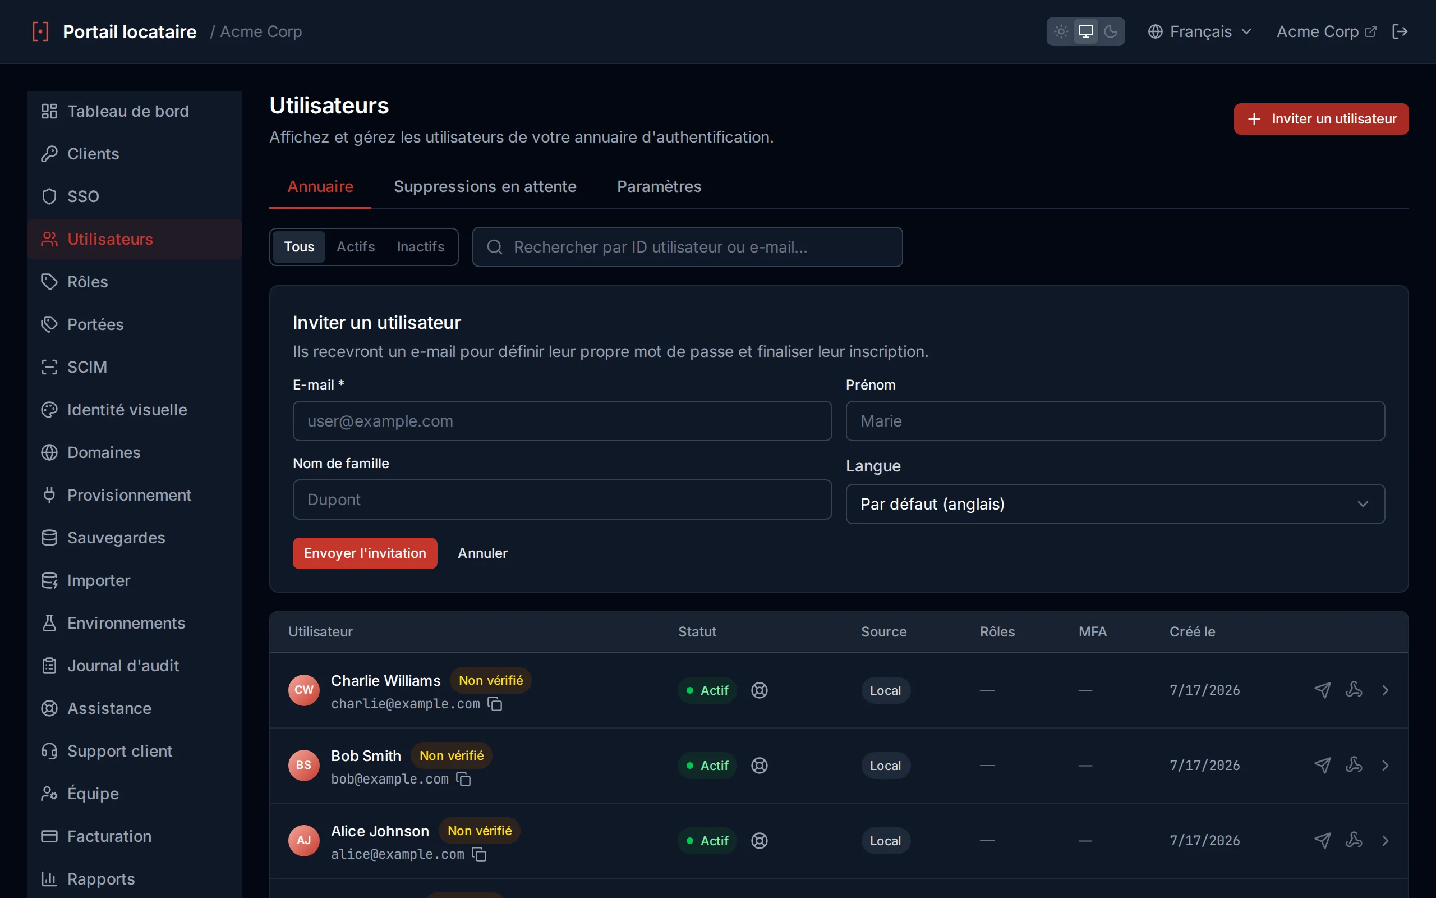The width and height of the screenshot is (1436, 898).
Task: Click the Identité visuelle palette icon
Action: (49, 410)
